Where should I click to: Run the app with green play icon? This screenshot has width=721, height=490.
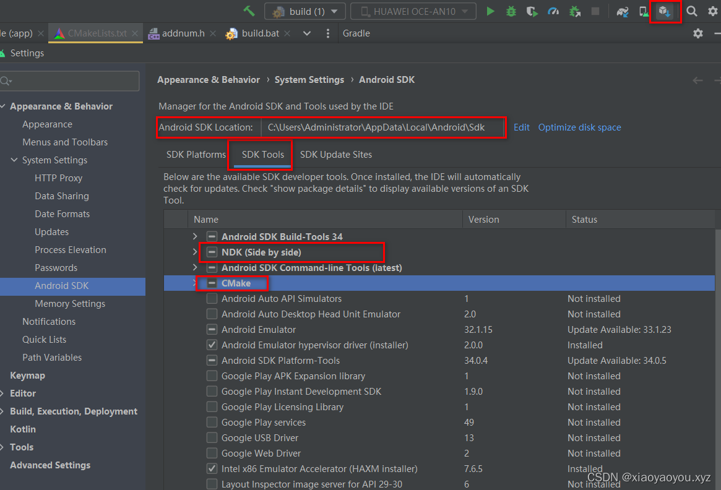coord(490,11)
